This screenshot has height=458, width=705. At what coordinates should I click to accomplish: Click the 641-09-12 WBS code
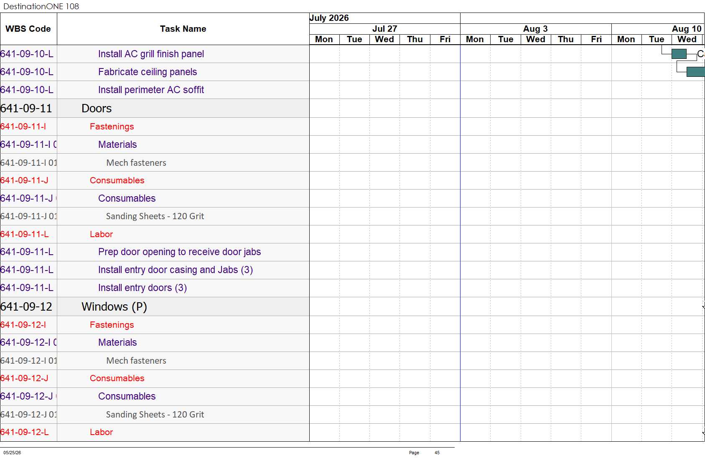click(x=26, y=306)
